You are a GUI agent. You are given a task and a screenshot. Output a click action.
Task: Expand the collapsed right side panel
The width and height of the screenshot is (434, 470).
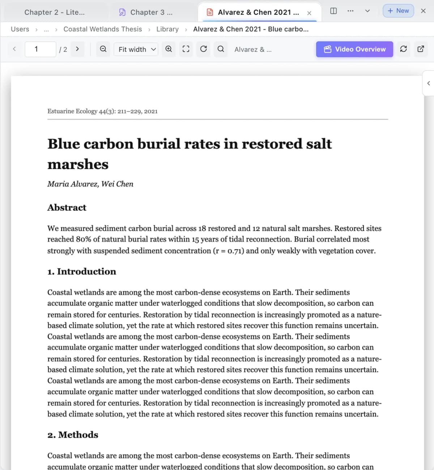[429, 83]
